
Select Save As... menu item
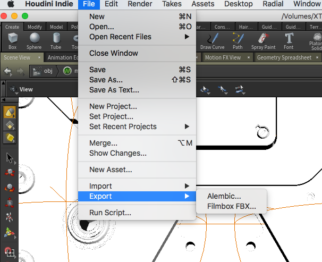137,80
